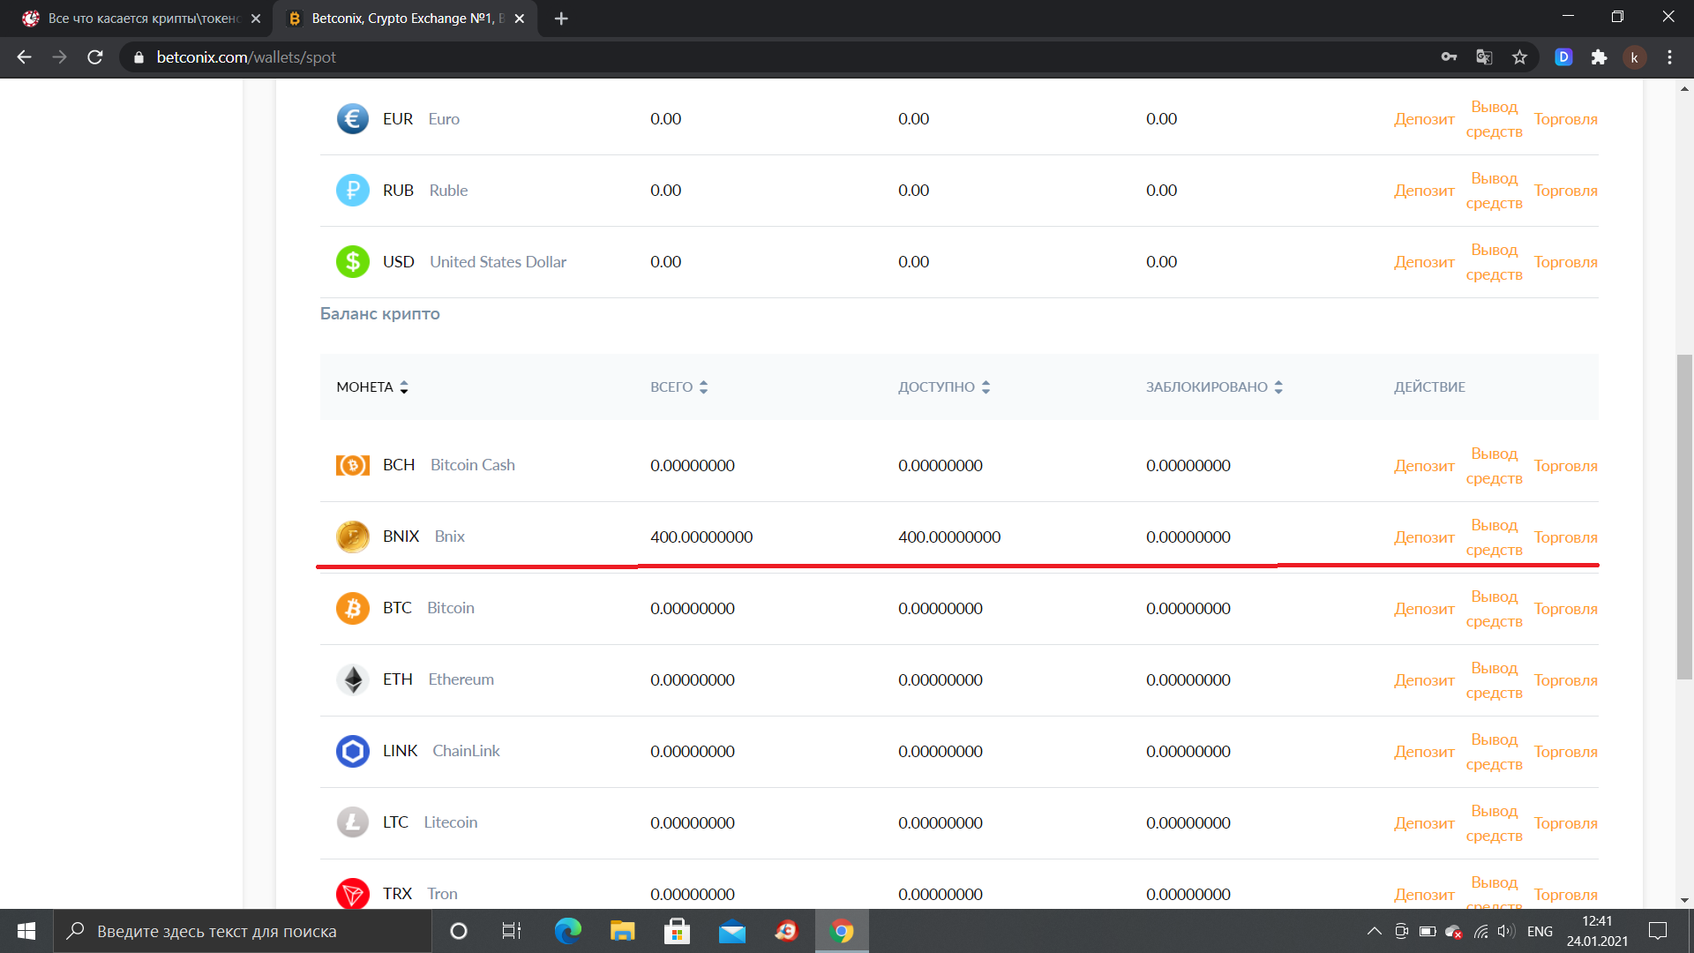Open taskbar clock 12:41 date
Viewport: 1694px width, 953px height.
point(1597,931)
